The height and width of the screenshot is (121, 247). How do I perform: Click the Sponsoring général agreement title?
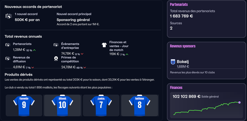pos(73,20)
